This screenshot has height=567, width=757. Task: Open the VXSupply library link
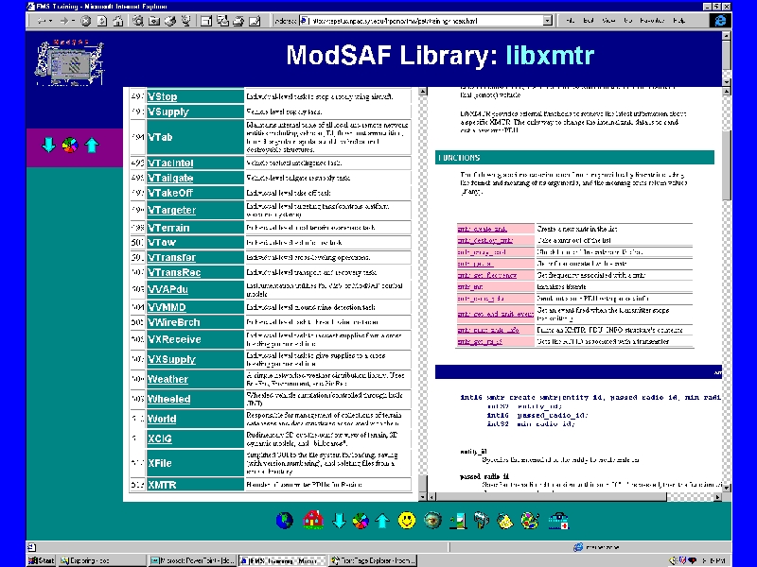coord(171,359)
